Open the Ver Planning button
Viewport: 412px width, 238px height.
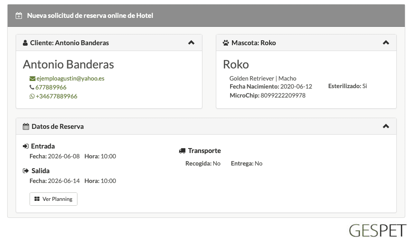pos(53,199)
